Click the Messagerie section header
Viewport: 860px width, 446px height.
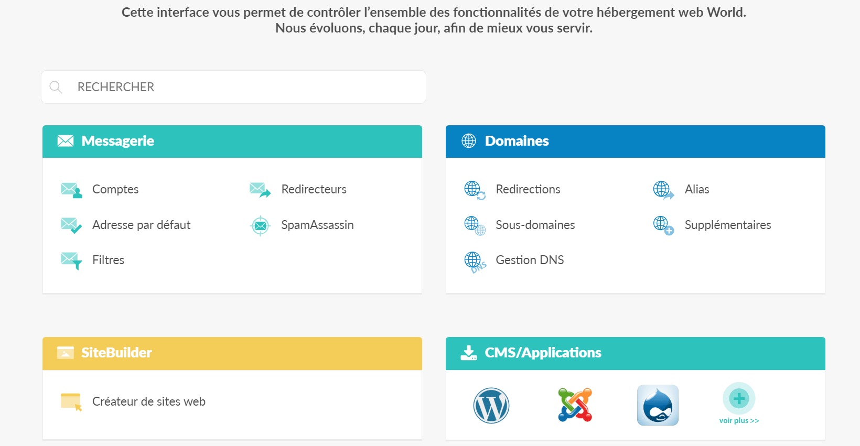click(x=117, y=142)
